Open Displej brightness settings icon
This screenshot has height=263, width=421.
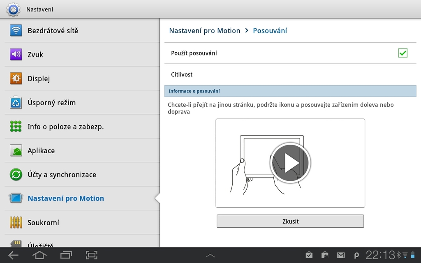(15, 78)
